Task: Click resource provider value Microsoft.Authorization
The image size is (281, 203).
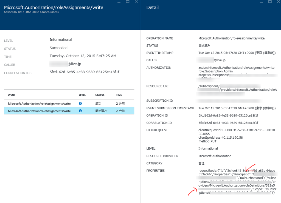Action: 215,156
